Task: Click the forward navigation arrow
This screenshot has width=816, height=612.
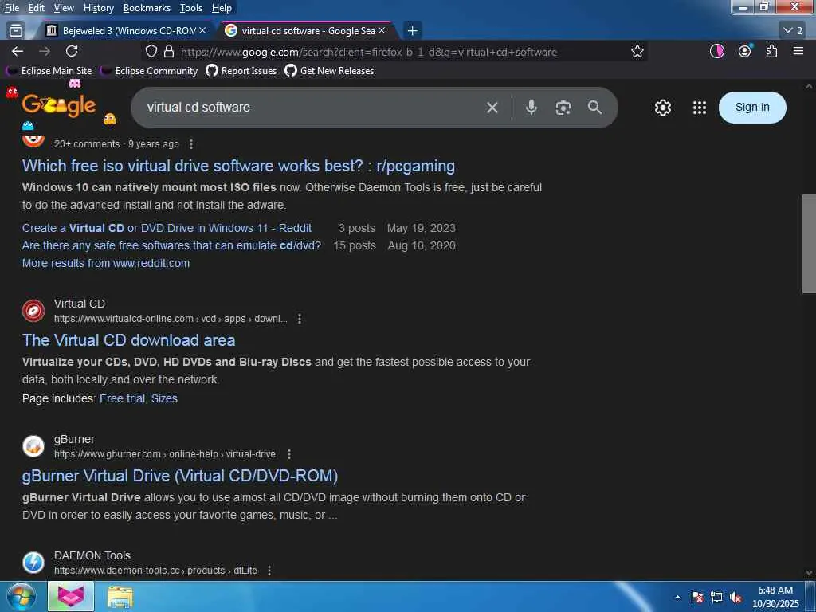Action: click(45, 51)
